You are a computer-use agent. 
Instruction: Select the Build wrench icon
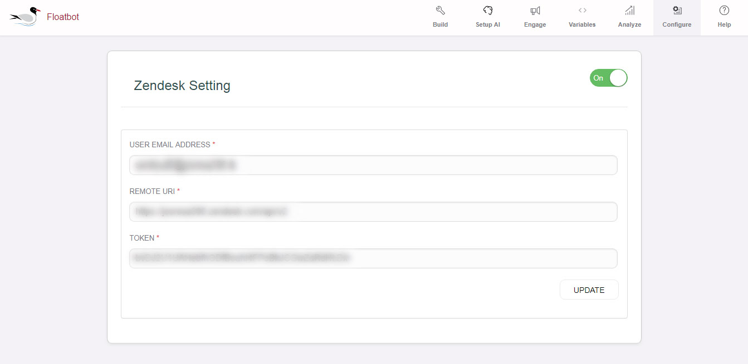[x=440, y=10]
